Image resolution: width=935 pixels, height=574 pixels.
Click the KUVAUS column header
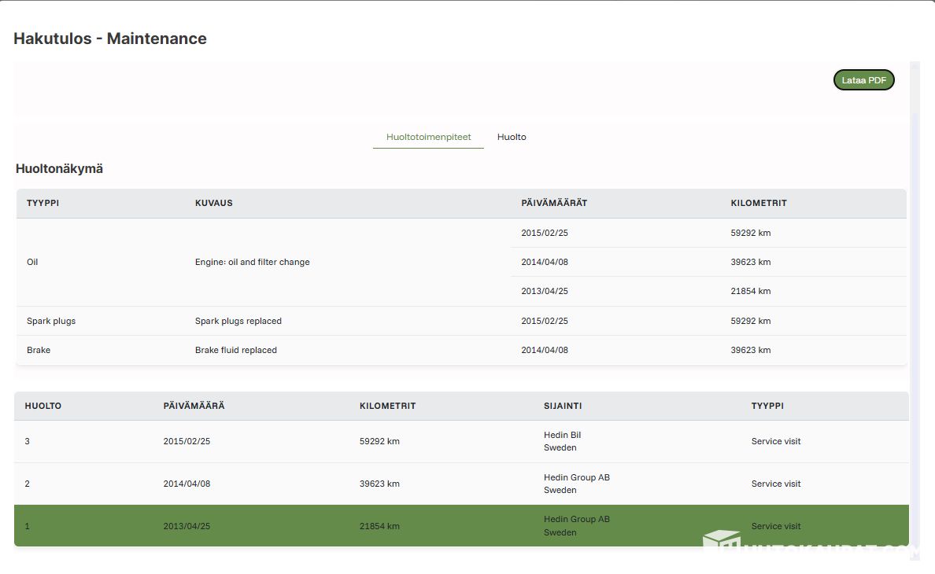point(213,203)
